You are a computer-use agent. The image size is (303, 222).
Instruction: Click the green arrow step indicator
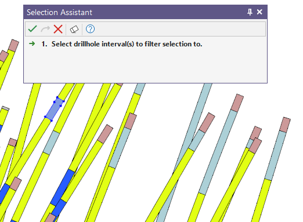pos(32,43)
